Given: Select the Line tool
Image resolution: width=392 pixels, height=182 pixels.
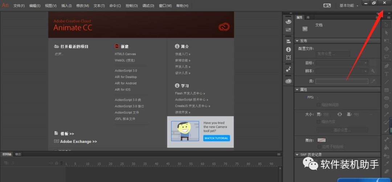Looking at the screenshot, I should coord(387,82).
